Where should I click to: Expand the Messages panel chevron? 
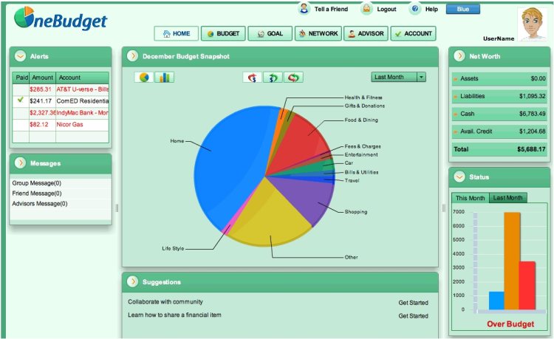pyautogui.click(x=20, y=162)
